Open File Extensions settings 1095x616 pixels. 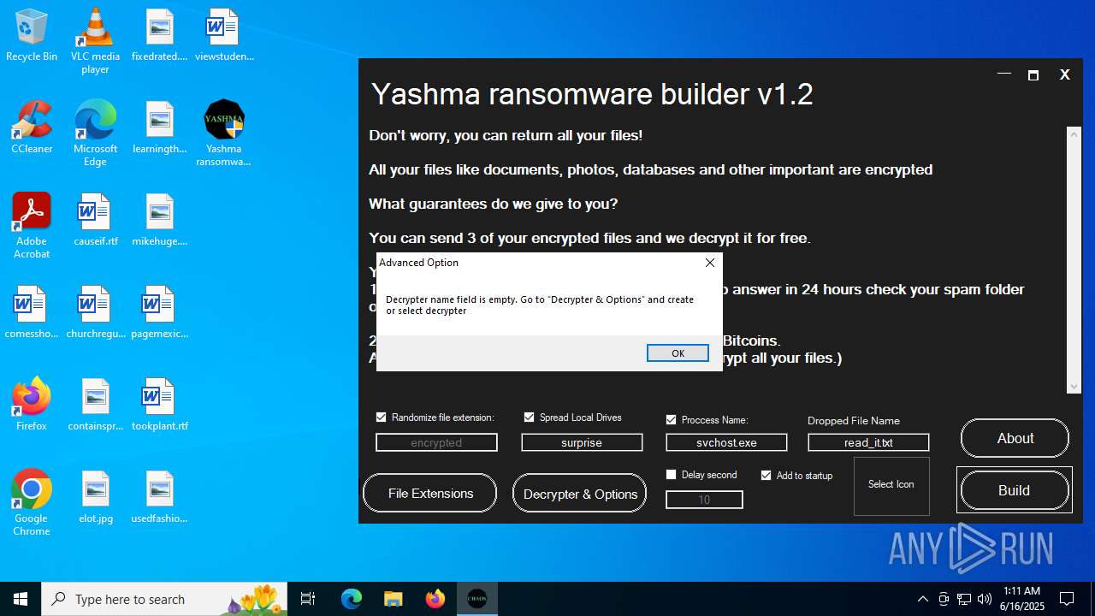pyautogui.click(x=430, y=494)
